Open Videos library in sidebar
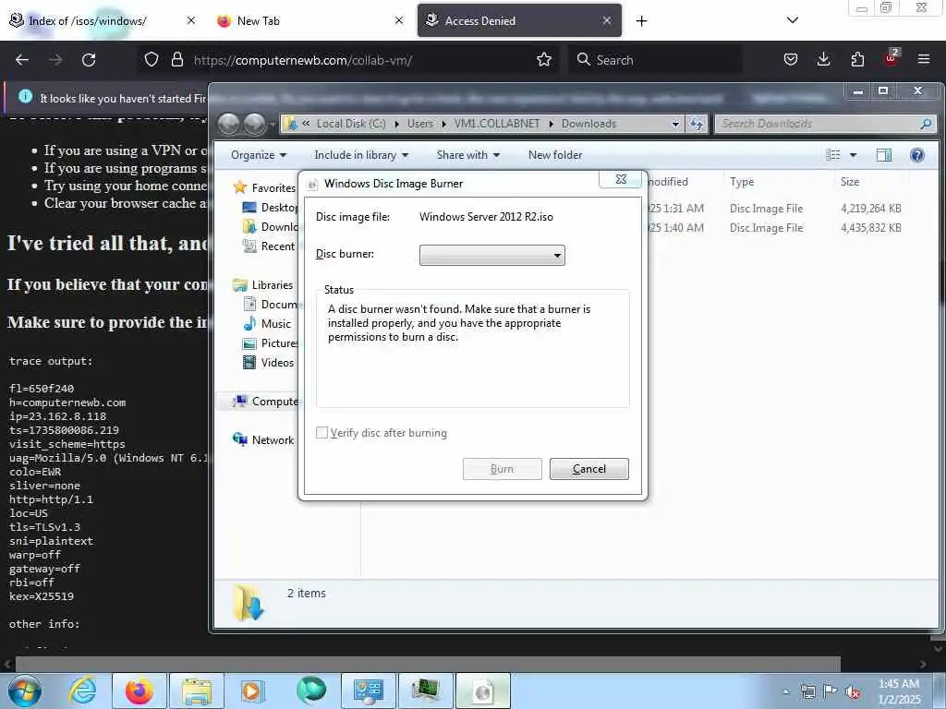 tap(268, 362)
